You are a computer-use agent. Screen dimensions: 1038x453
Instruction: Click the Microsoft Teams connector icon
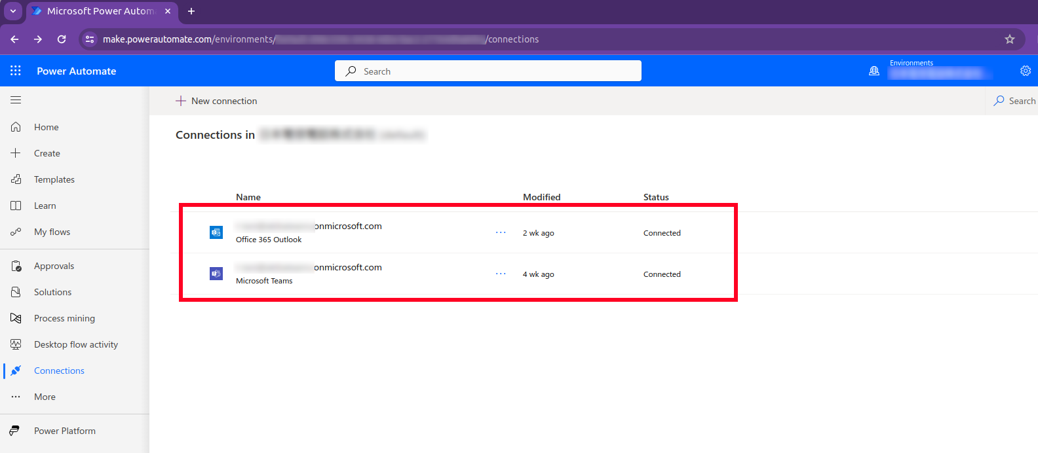[x=216, y=274]
